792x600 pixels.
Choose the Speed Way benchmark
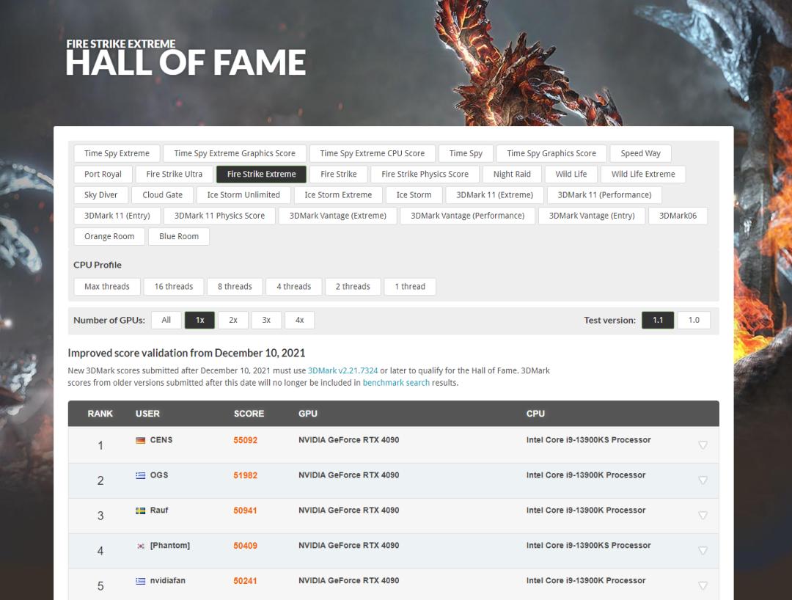tap(640, 153)
